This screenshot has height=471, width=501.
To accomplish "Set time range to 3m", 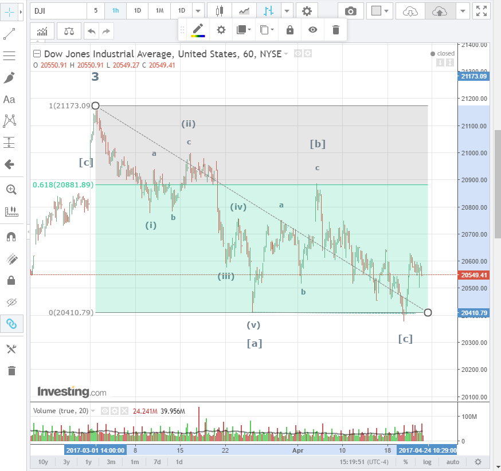I will (111, 462).
